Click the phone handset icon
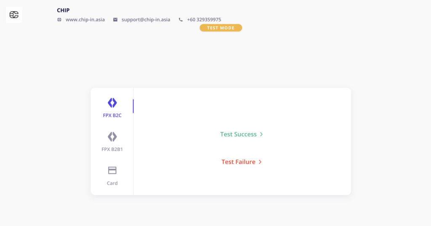This screenshot has width=431, height=226. pos(181,20)
